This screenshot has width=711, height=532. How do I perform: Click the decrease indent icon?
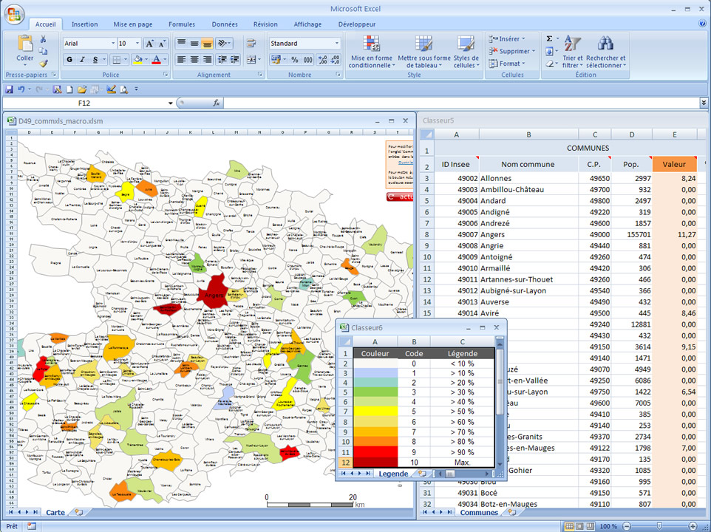[x=222, y=59]
